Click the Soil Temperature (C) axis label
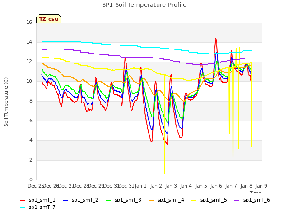Viewport: 289px width, 216px height. [x=6, y=102]
